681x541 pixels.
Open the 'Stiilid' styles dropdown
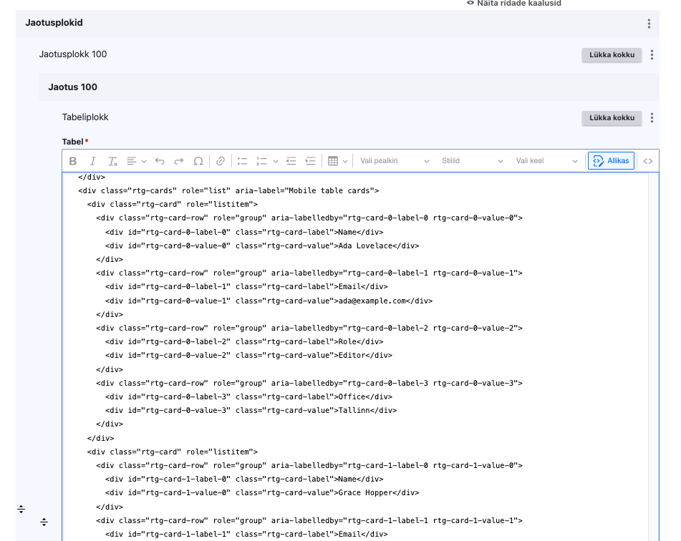472,161
